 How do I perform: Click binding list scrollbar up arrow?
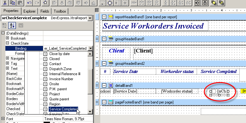click(x=90, y=54)
